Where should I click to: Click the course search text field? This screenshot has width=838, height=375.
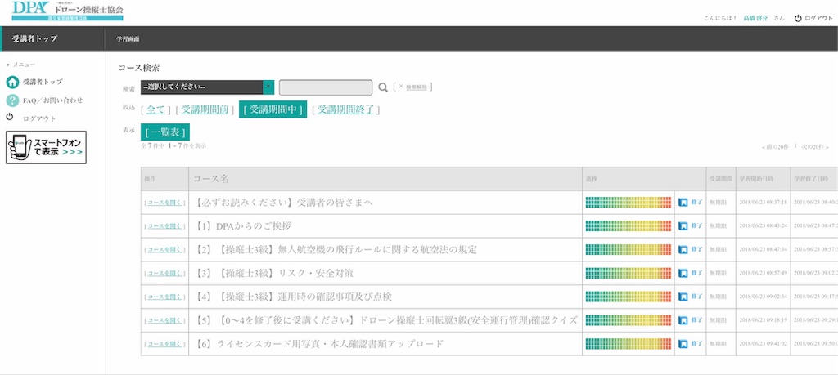(x=326, y=87)
